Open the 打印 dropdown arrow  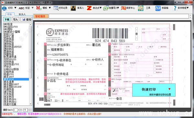(15, 8)
